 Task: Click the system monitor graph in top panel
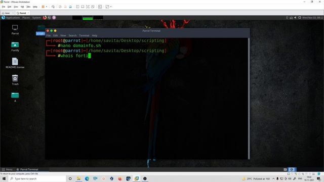point(88,18)
